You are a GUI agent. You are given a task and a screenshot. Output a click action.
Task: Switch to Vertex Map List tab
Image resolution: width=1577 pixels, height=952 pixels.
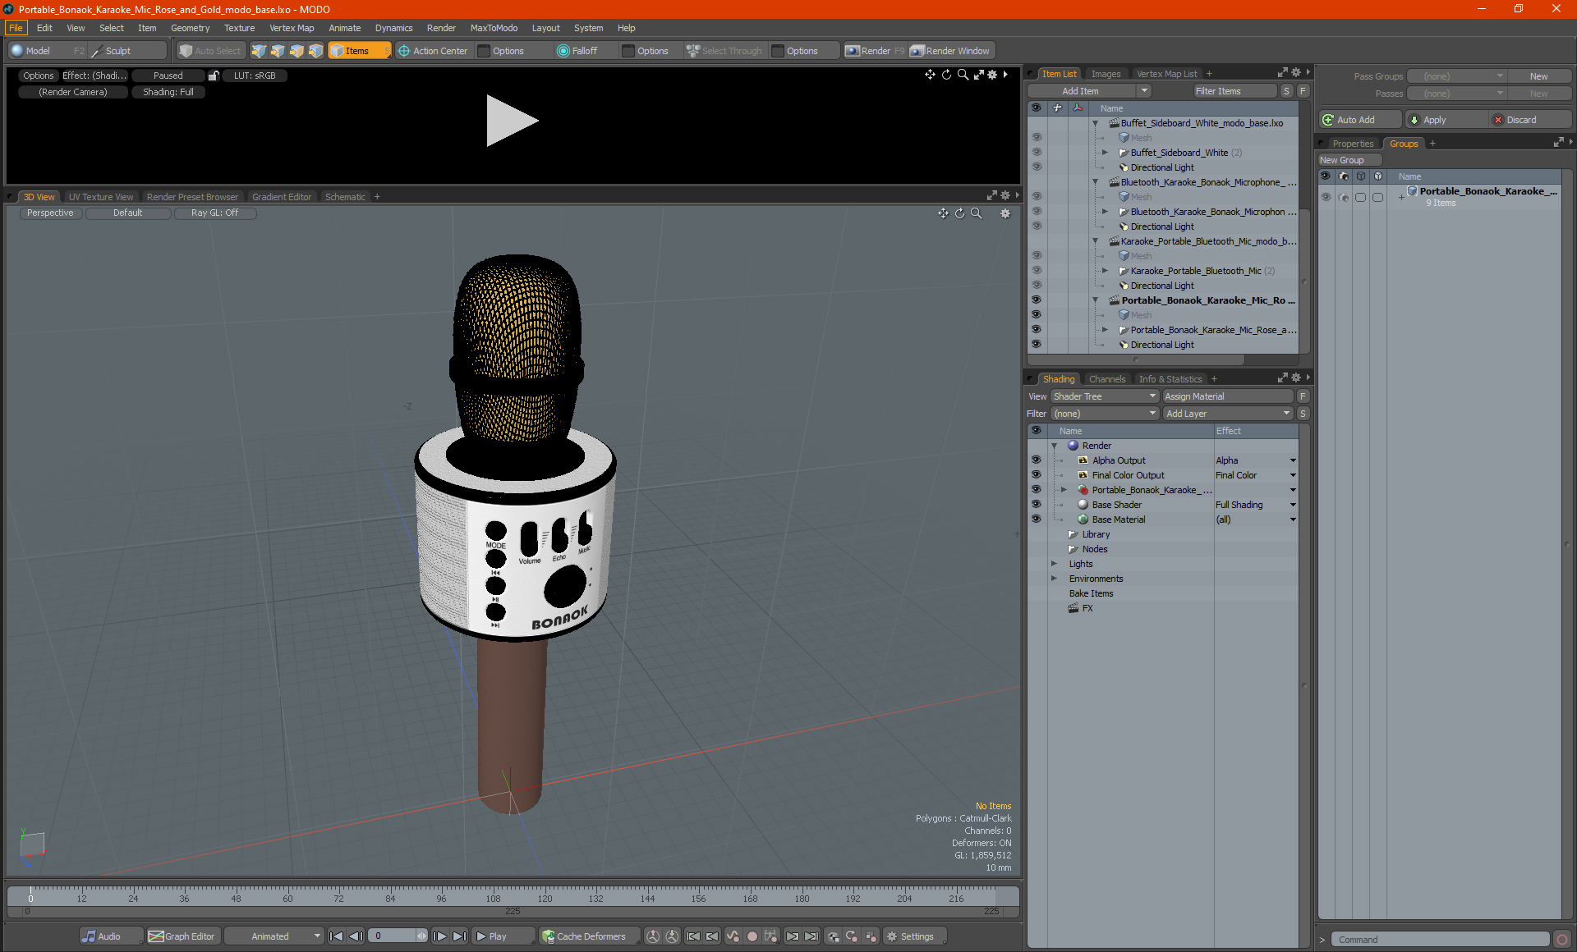pyautogui.click(x=1166, y=74)
